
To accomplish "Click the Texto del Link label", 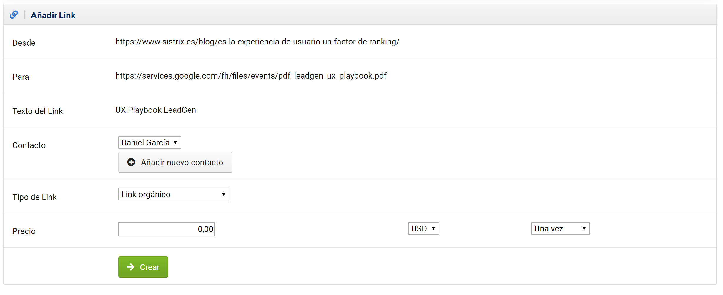I will point(38,111).
